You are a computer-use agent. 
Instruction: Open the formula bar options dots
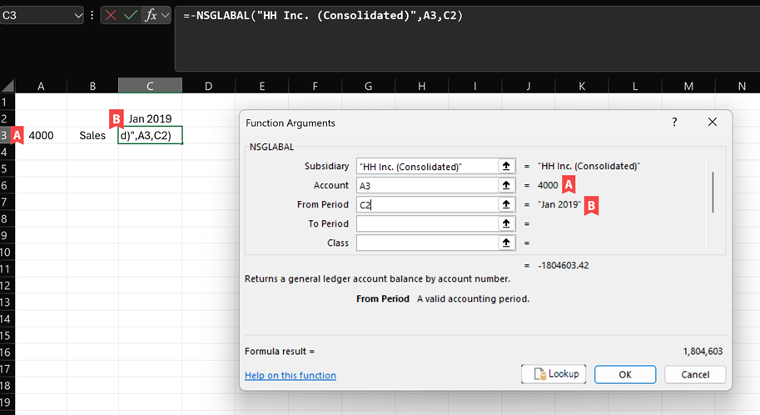point(92,16)
